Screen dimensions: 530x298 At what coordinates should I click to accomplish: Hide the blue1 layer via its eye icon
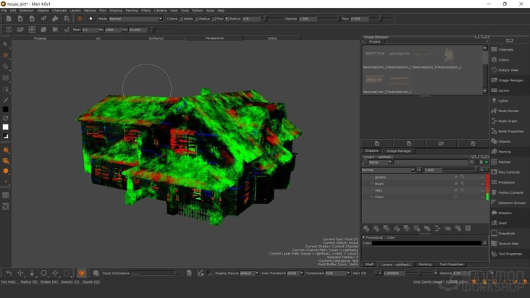[x=371, y=184]
